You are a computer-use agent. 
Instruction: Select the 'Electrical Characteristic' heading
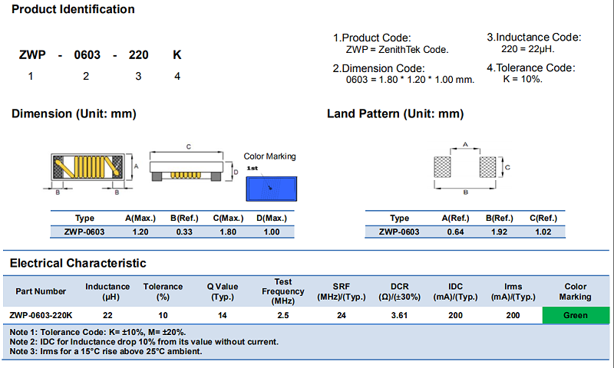click(x=78, y=263)
